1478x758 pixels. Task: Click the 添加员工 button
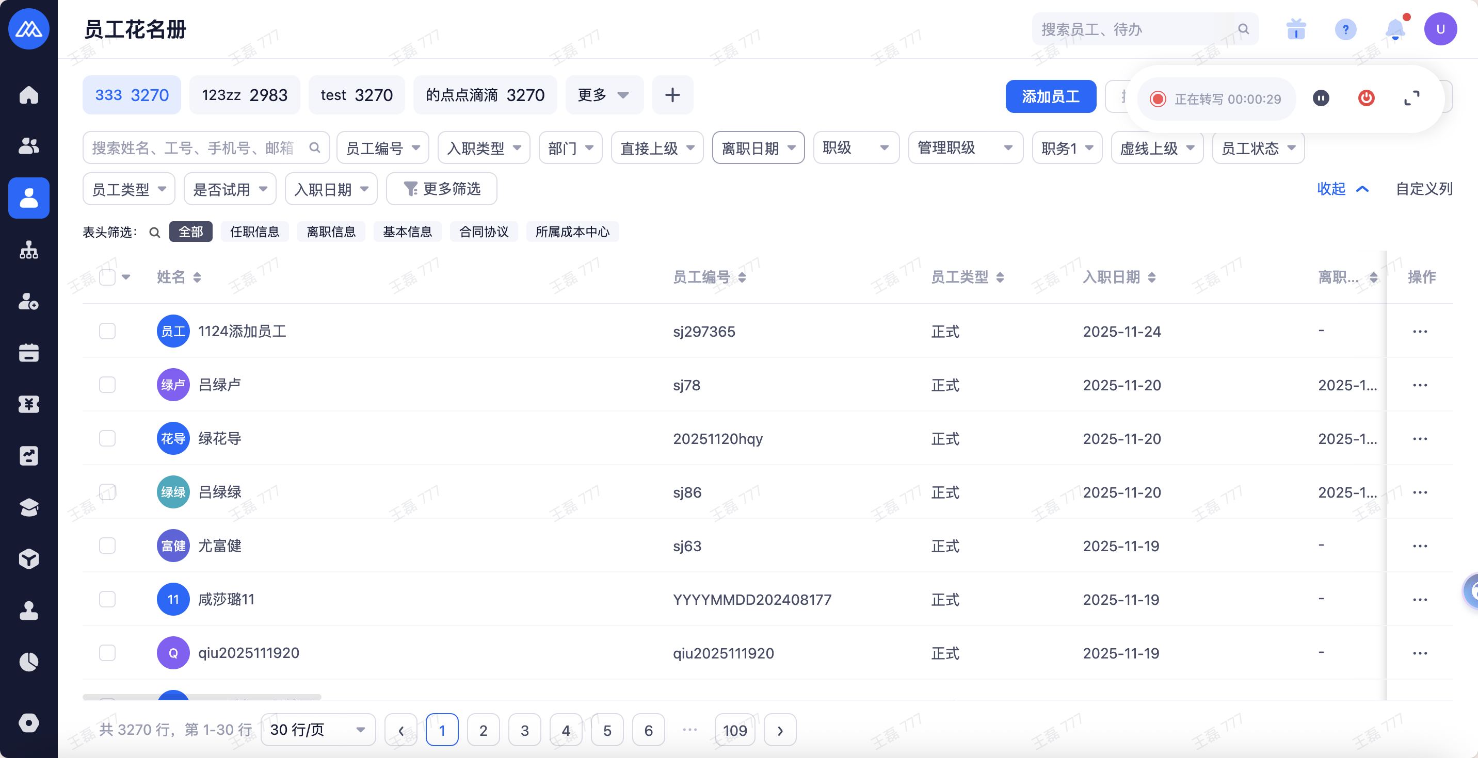1050,96
